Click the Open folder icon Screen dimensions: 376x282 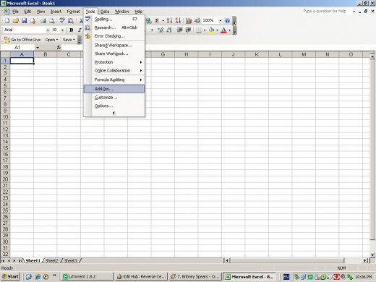[x=16, y=21]
